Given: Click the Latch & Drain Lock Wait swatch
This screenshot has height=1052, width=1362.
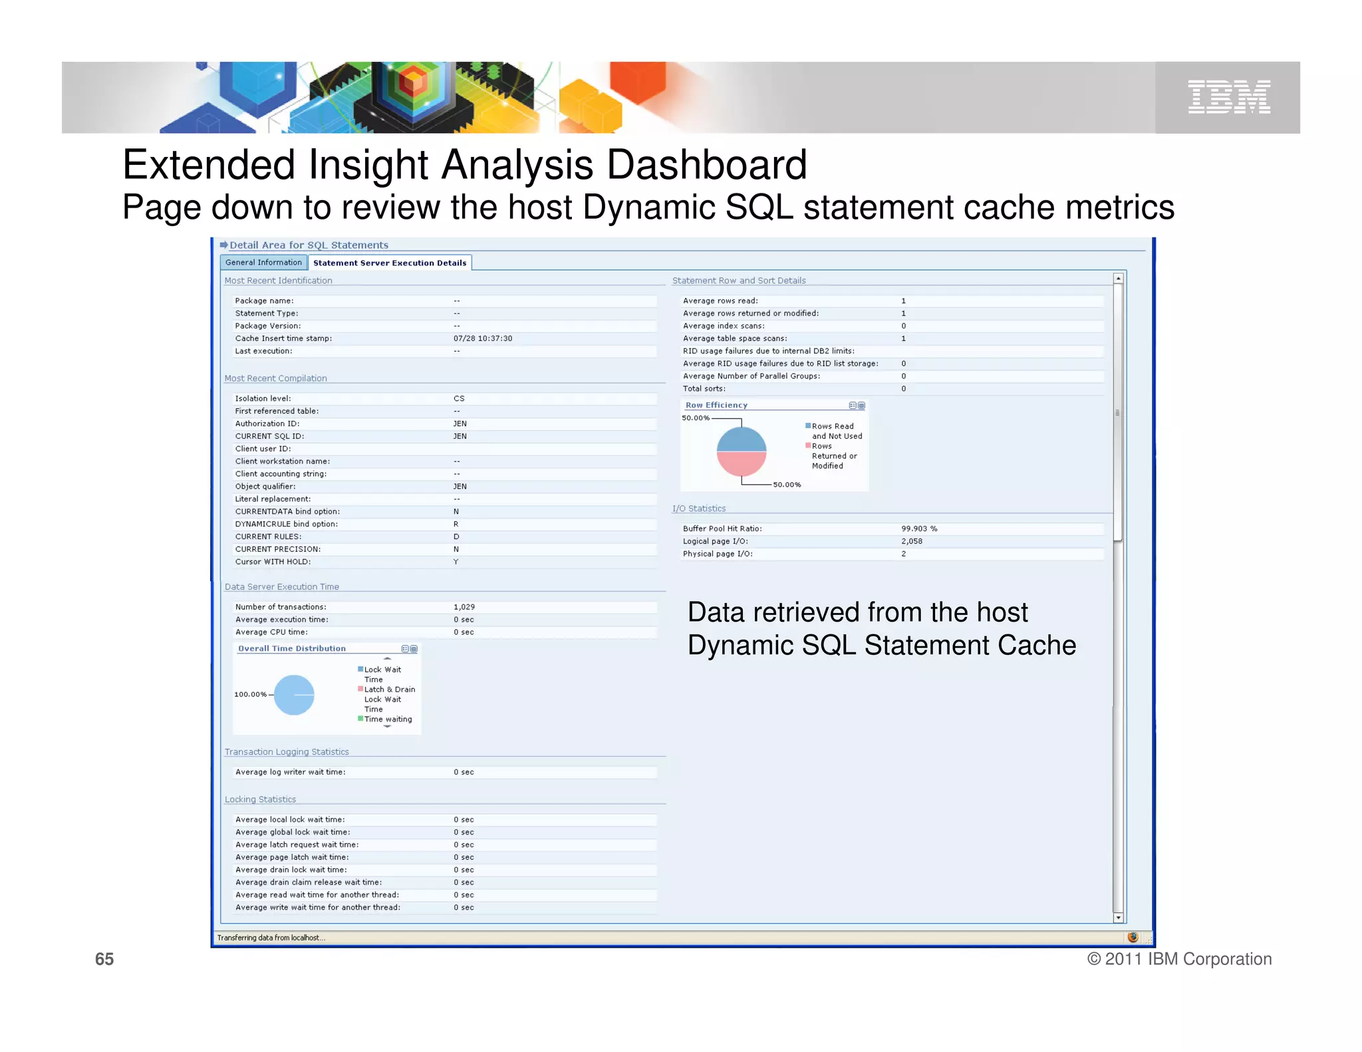Looking at the screenshot, I should [x=360, y=689].
